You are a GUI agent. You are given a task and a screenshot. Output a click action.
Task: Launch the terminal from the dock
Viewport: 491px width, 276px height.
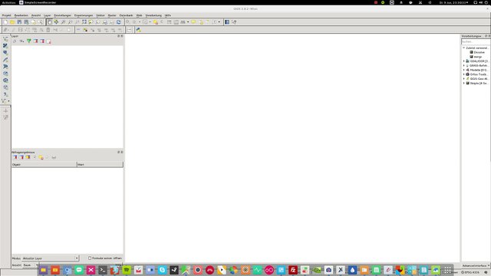point(103,270)
